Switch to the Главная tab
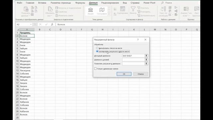Viewport: 213px width, 120px height. [x=30, y=3]
